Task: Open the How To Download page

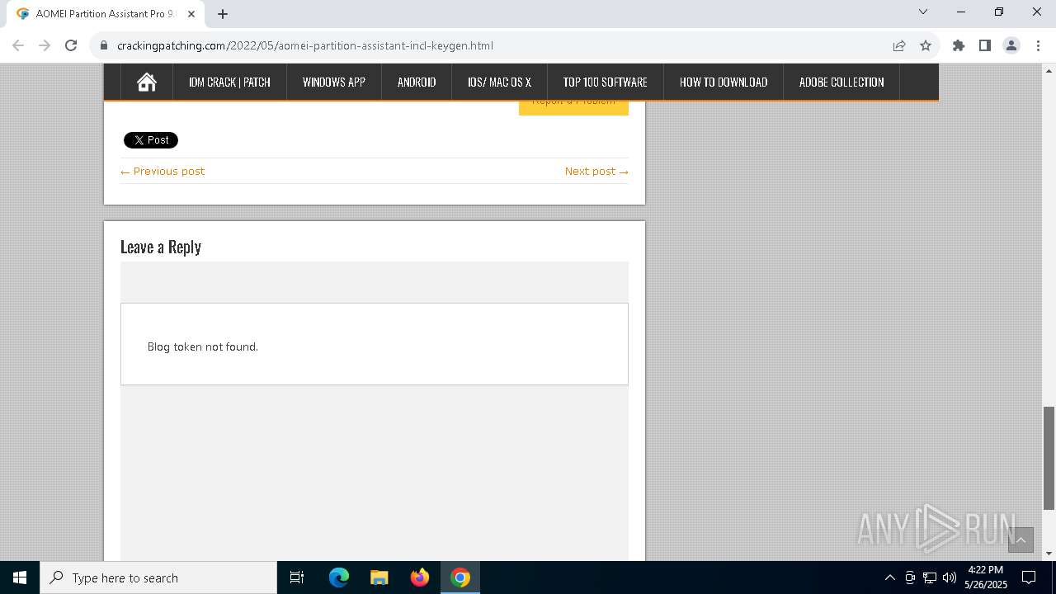Action: click(724, 82)
